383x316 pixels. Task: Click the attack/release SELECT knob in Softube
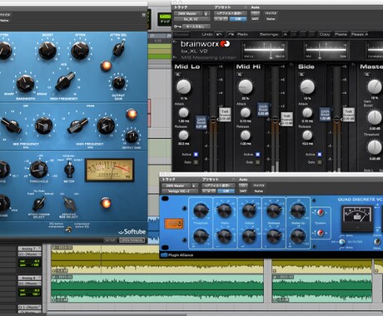click(39, 204)
